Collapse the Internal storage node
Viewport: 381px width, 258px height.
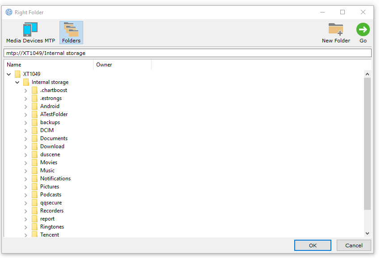(17, 82)
